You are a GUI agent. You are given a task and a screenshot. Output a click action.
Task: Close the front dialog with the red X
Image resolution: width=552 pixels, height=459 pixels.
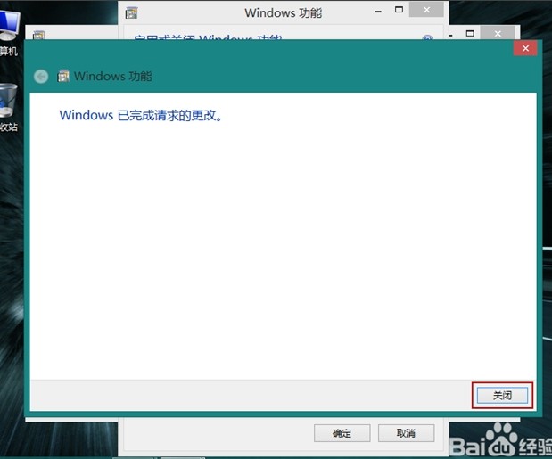click(x=525, y=48)
